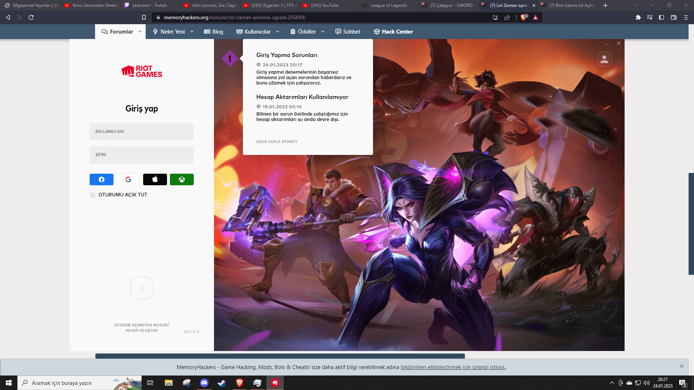The image size is (694, 390).
Task: Switch to the League of Legends tab
Action: (x=389, y=5)
